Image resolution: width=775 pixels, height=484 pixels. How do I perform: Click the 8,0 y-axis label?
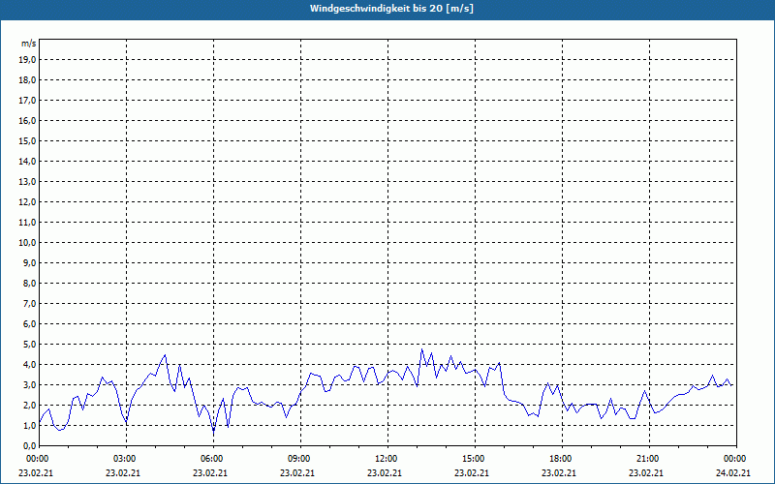click(29, 283)
